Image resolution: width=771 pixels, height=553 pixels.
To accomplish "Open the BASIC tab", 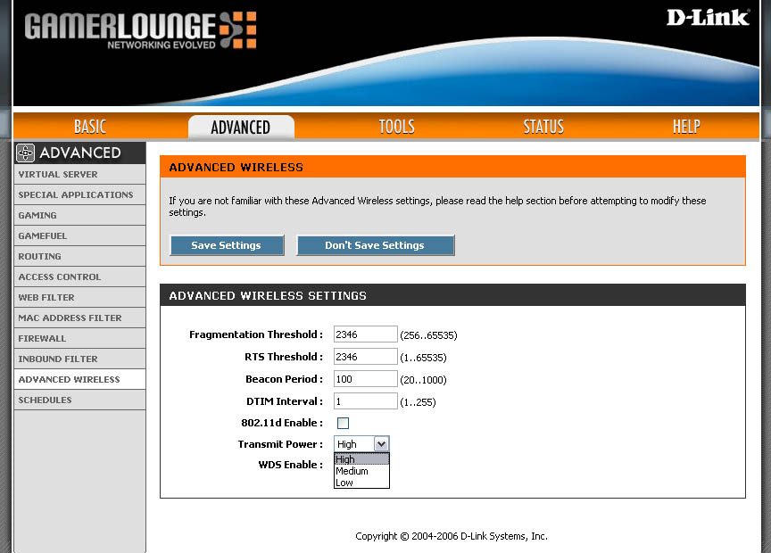I will point(90,127).
